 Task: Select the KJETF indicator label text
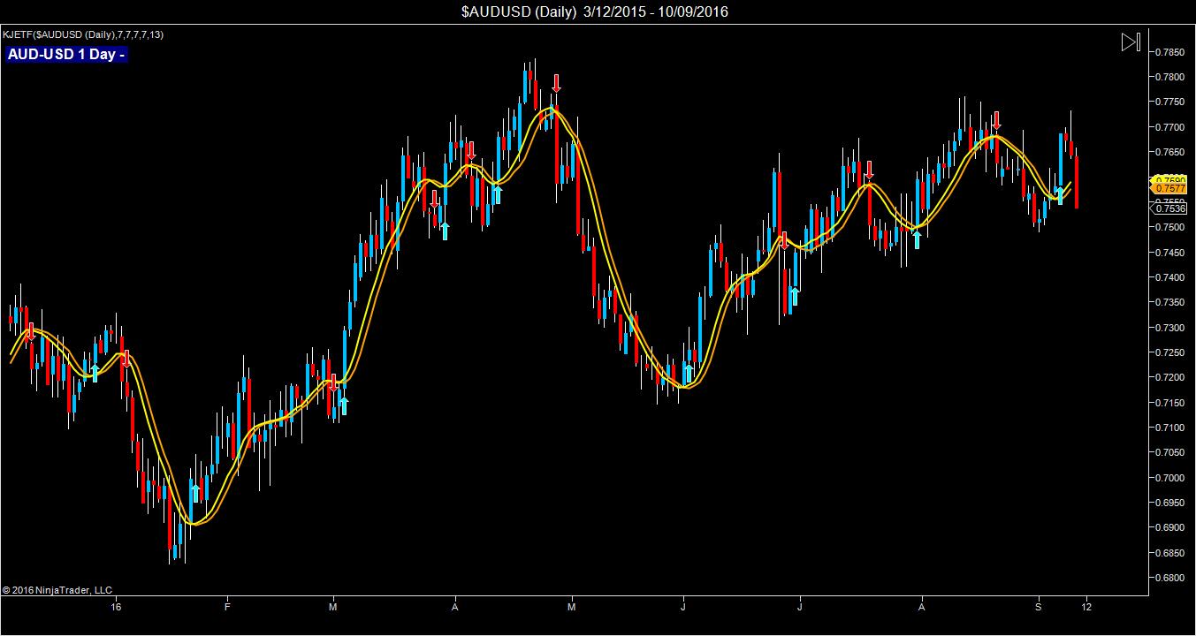tap(83, 34)
